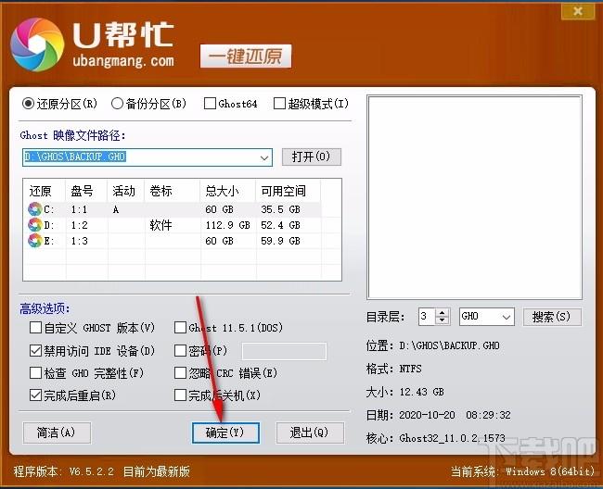This screenshot has height=489, width=603.
Task: Check 检查 GHO 完整性(F) option
Action: (36, 372)
